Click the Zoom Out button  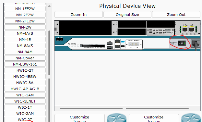coord(176,15)
